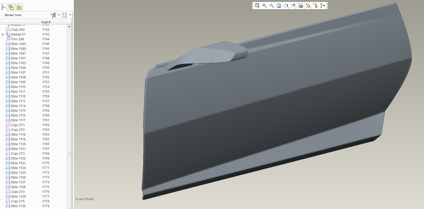Open the Saved Orientations icon

click(293, 6)
